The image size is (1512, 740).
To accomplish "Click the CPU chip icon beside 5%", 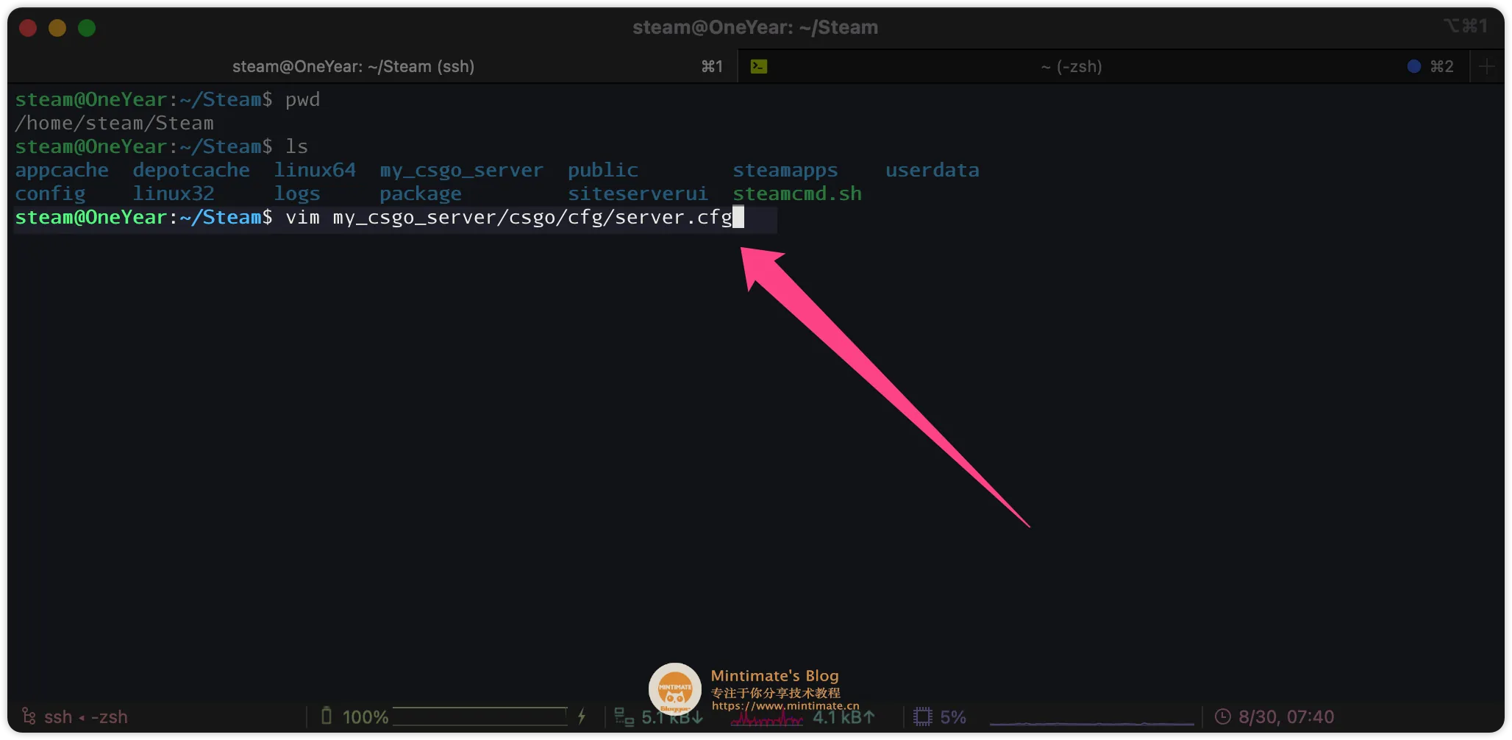I will pos(922,716).
